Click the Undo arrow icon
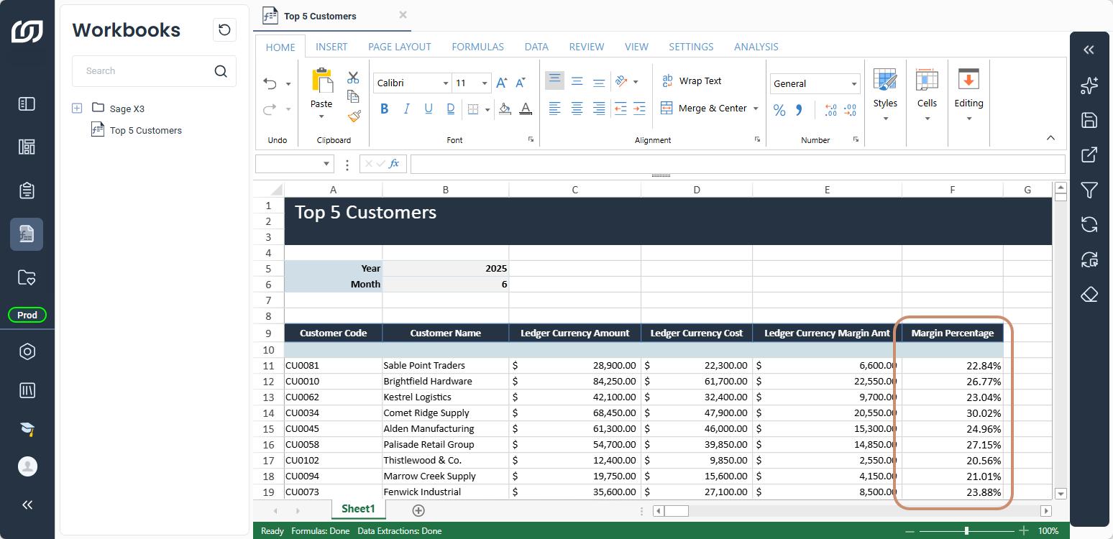Image resolution: width=1113 pixels, height=539 pixels. [270, 83]
